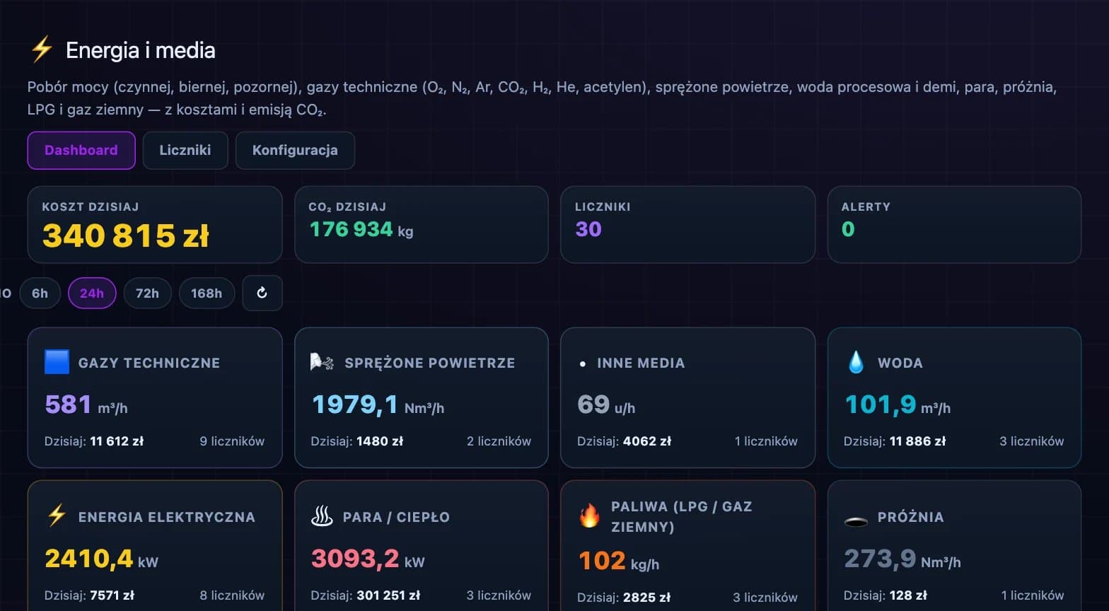Click the 3093,2 kW steam heat value

tap(368, 559)
